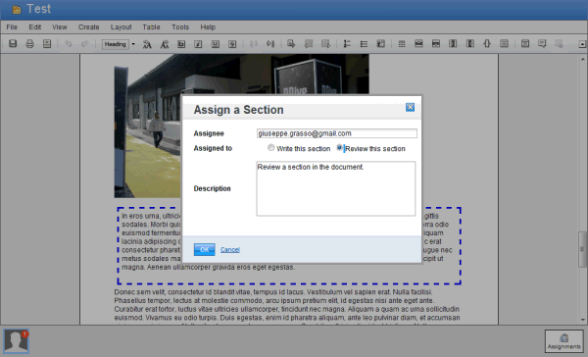Open the File menu
Viewport: 588px width, 357px height.
(x=12, y=27)
